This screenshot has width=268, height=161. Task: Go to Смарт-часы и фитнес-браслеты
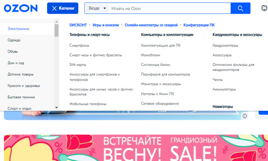click(x=95, y=55)
